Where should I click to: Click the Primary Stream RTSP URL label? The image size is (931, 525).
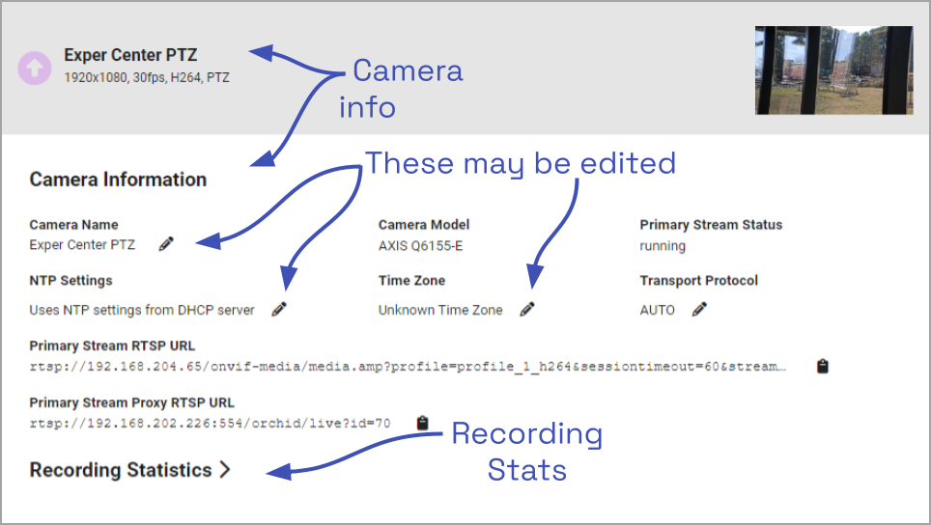(x=112, y=345)
